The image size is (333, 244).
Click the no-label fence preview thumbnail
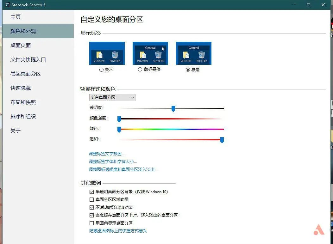coord(107,53)
